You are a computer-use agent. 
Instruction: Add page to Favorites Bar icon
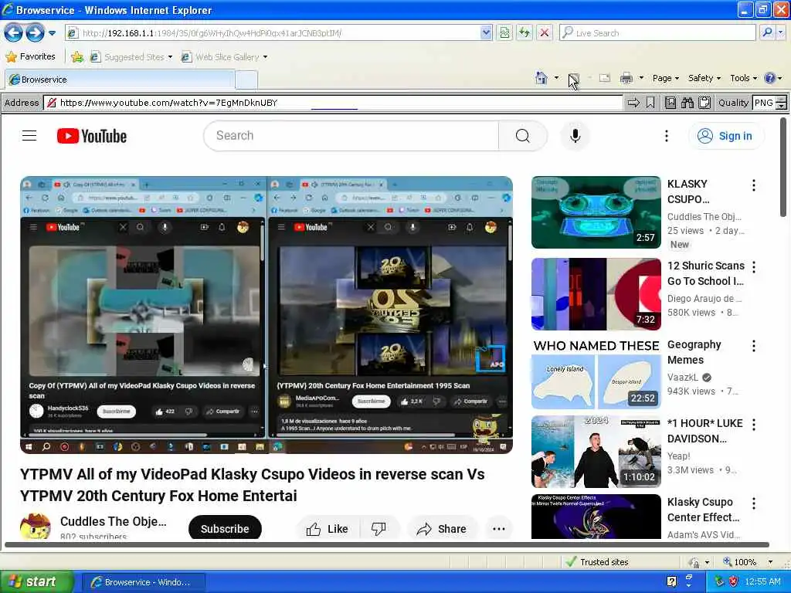[77, 57]
